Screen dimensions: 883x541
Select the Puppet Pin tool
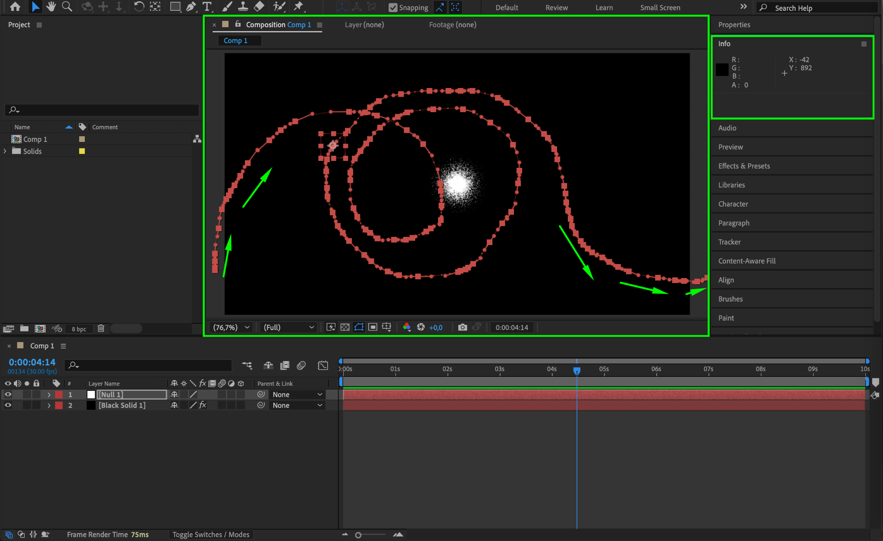[298, 6]
